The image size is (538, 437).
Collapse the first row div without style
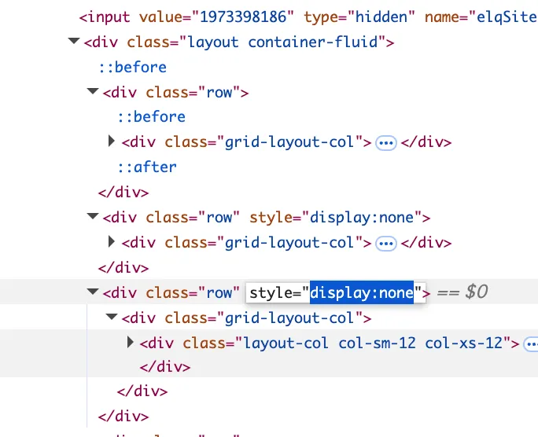(93, 93)
